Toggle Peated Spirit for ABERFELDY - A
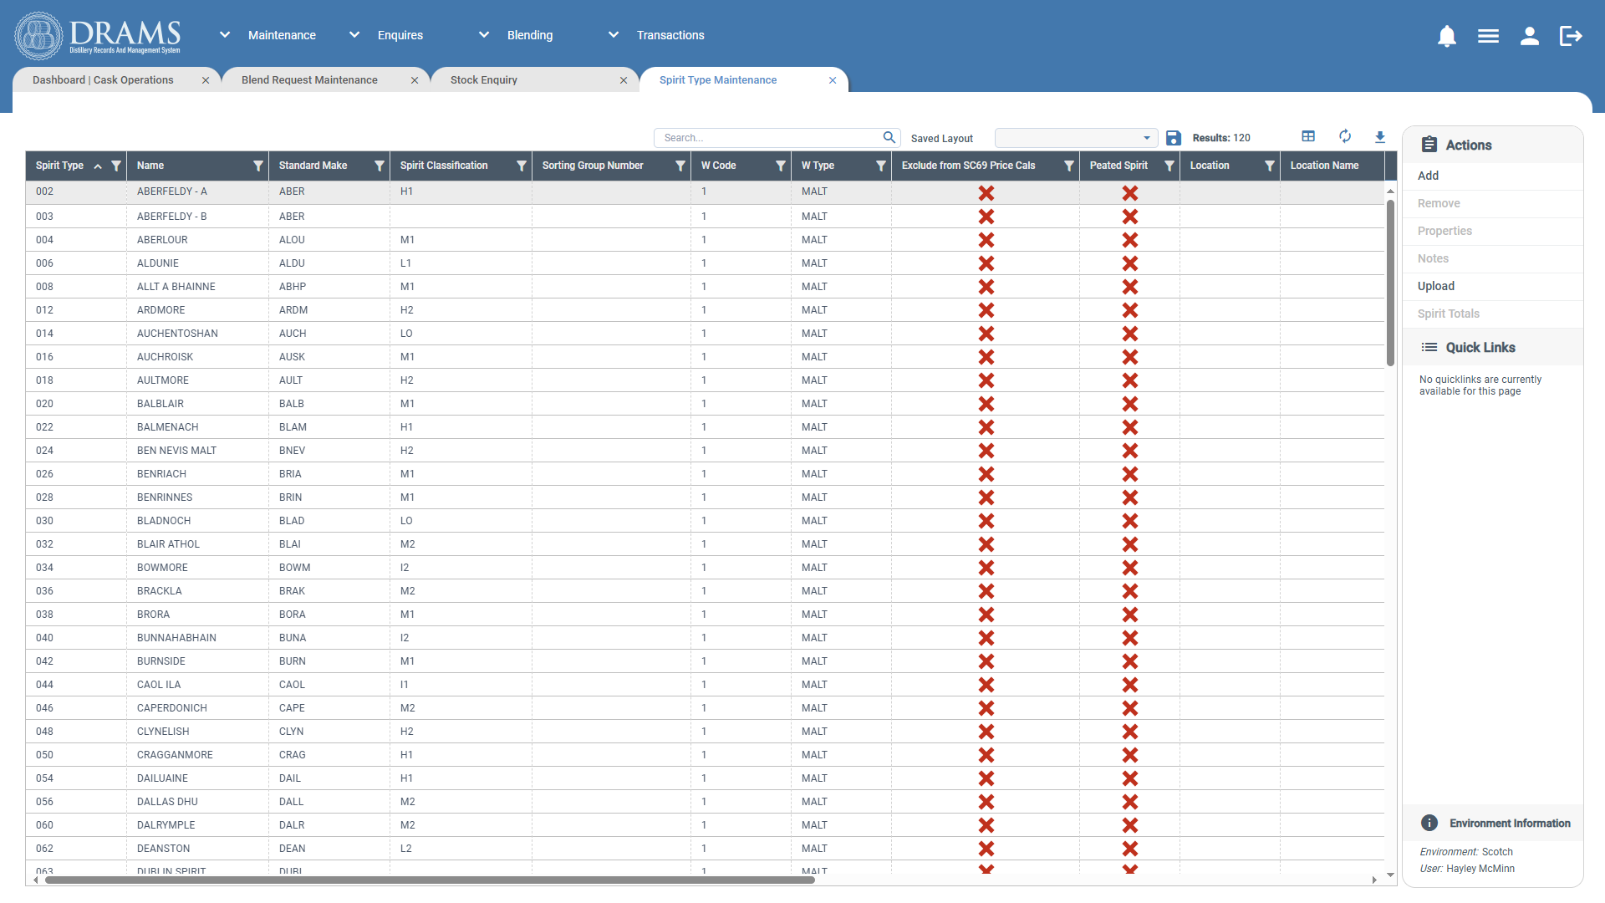The image size is (1605, 903). click(1130, 192)
